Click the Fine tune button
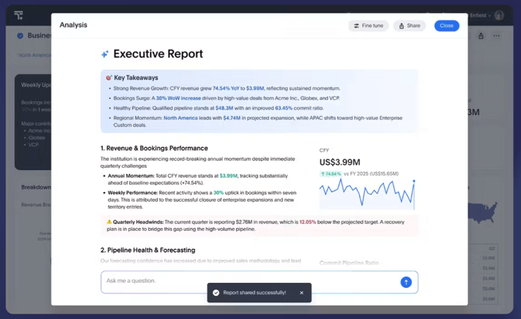521x319 pixels. click(368, 26)
